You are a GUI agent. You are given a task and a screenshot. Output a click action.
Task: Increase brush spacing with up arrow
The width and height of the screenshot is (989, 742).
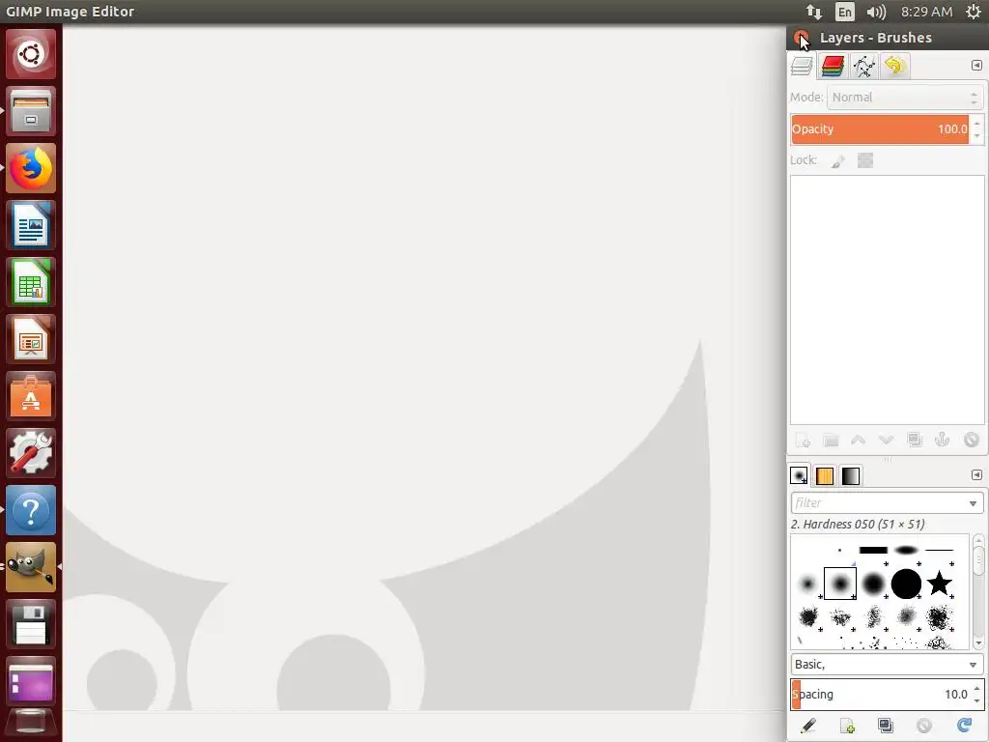pos(977,688)
